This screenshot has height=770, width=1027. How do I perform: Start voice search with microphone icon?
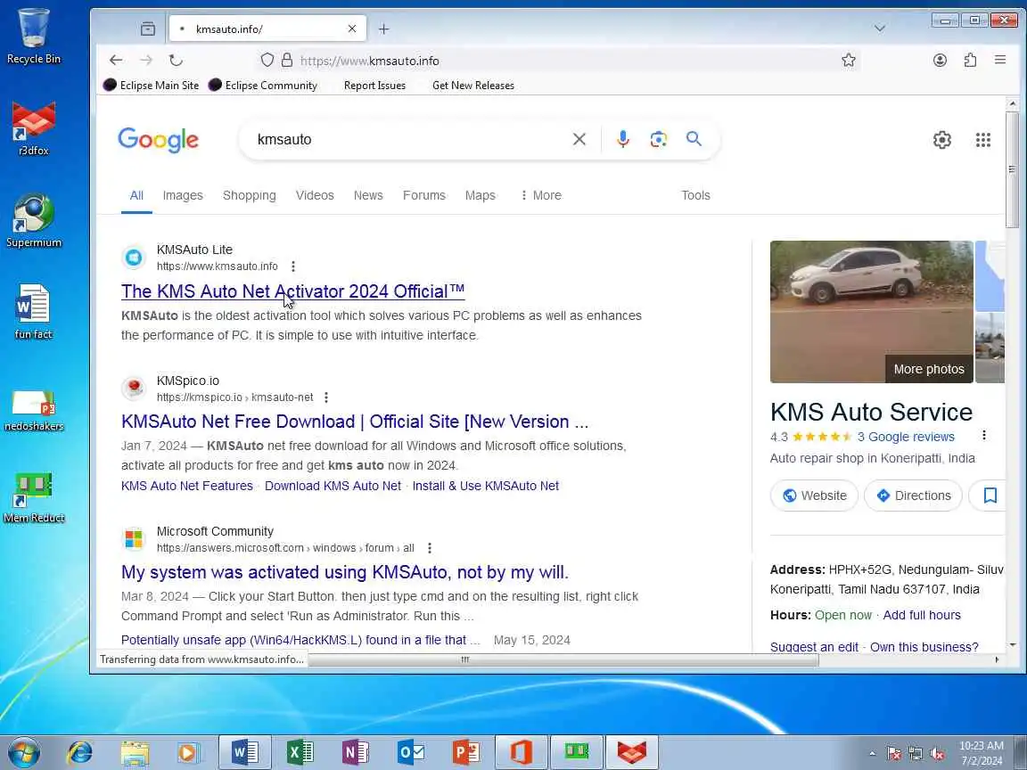coord(623,139)
